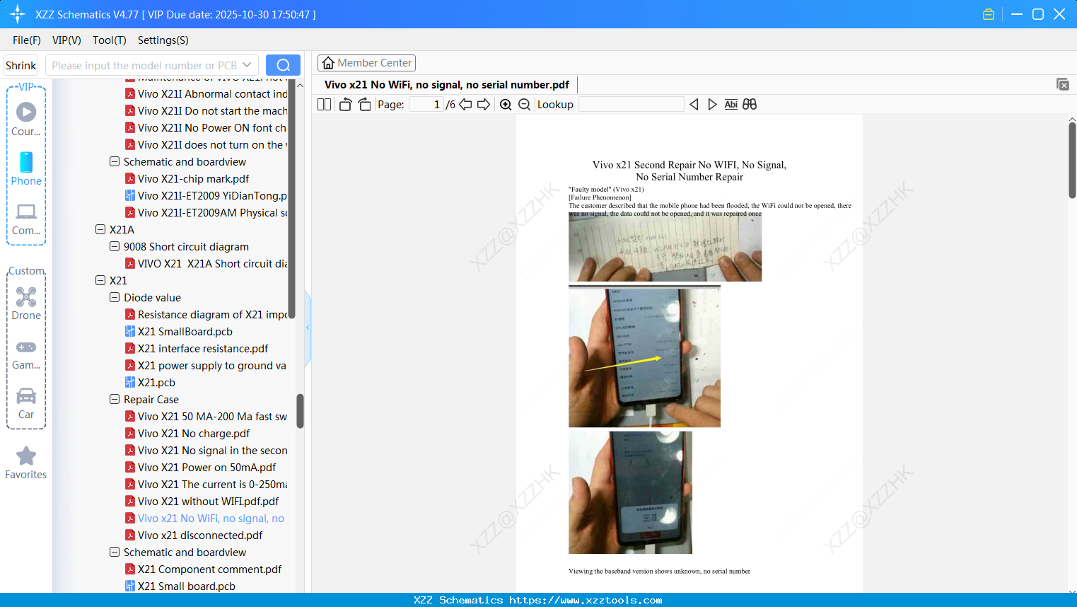
Task: Open Vivo X21I No Power ON file
Action: coord(206,128)
